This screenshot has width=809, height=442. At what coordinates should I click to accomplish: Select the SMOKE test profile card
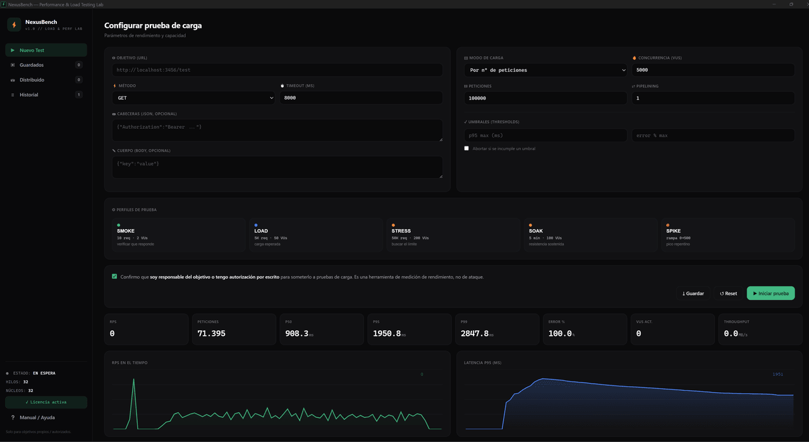[x=178, y=236]
